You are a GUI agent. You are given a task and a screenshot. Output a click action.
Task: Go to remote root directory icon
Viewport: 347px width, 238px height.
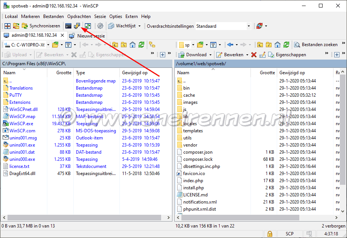pyautogui.click(x=269, y=45)
